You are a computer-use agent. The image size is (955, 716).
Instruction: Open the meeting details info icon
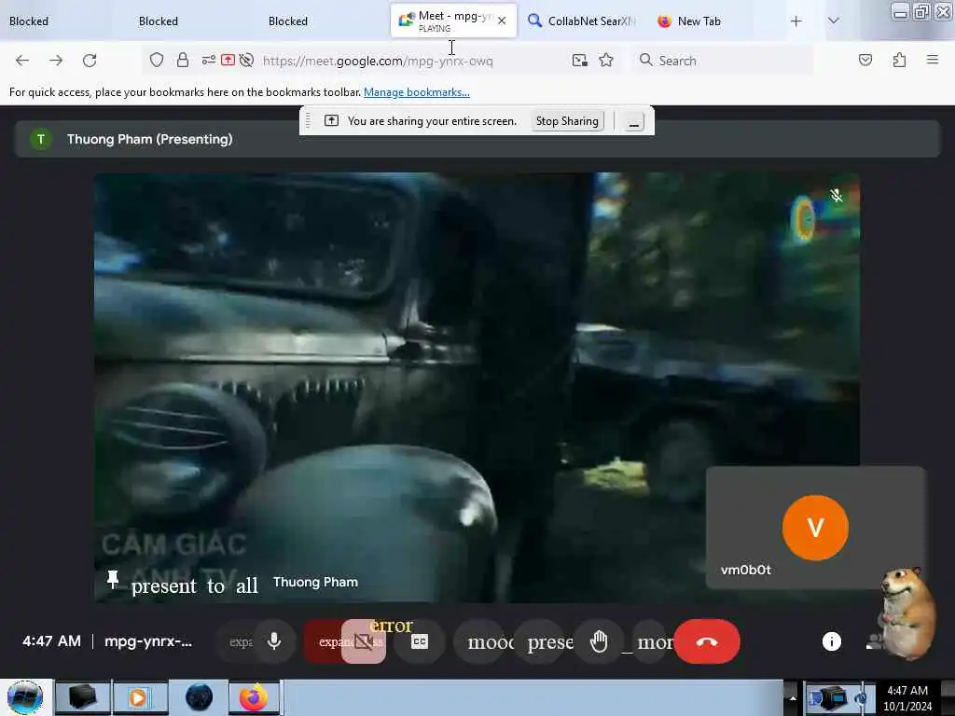point(831,641)
